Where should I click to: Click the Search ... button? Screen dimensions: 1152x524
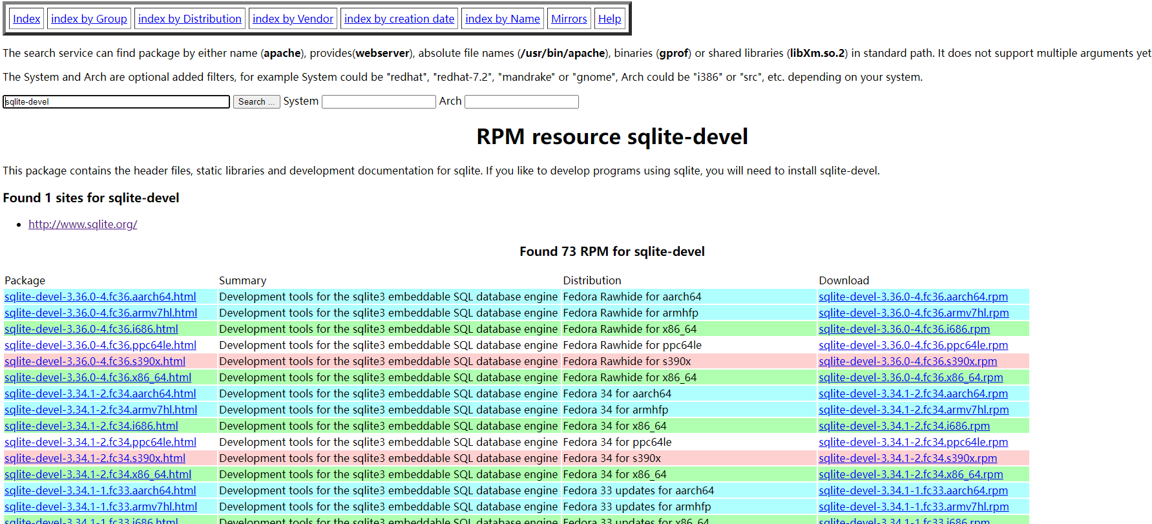click(x=257, y=101)
